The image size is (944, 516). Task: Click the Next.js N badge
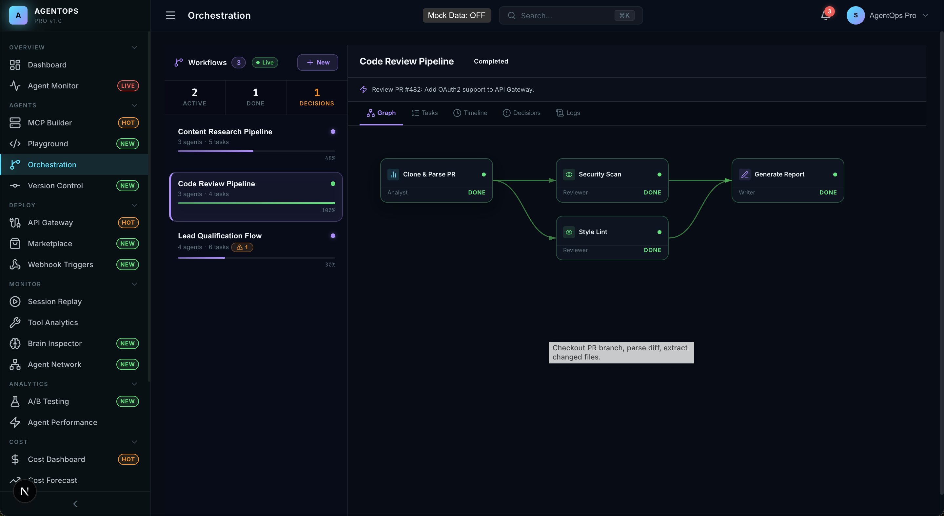pos(25,491)
